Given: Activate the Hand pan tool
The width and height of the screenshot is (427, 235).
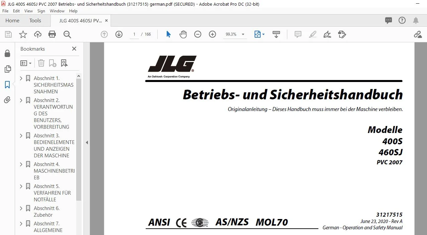Looking at the screenshot, I should click(183, 34).
